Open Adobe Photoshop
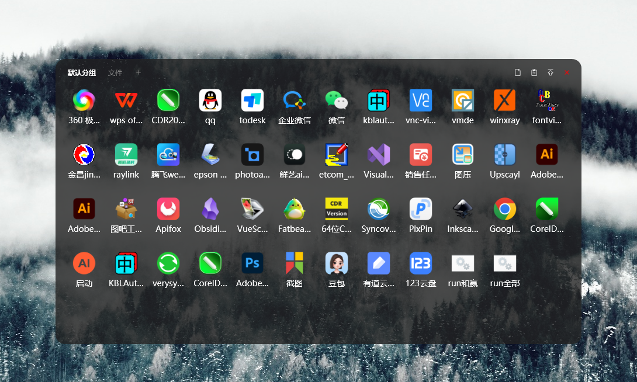 (x=252, y=263)
